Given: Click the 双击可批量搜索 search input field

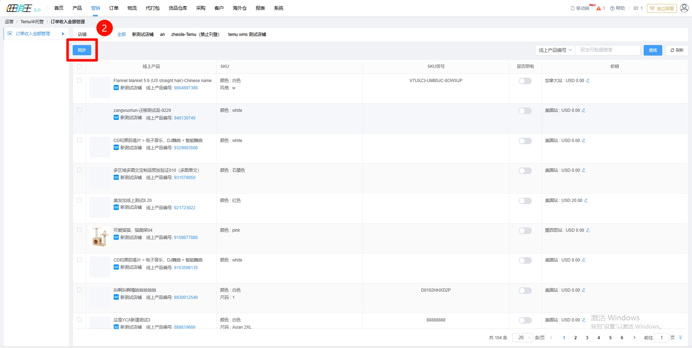Looking at the screenshot, I should (x=607, y=50).
